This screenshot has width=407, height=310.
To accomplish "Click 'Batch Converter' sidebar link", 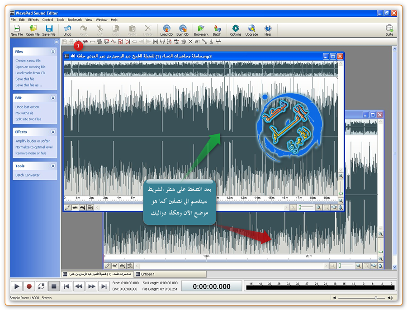I will (x=28, y=175).
